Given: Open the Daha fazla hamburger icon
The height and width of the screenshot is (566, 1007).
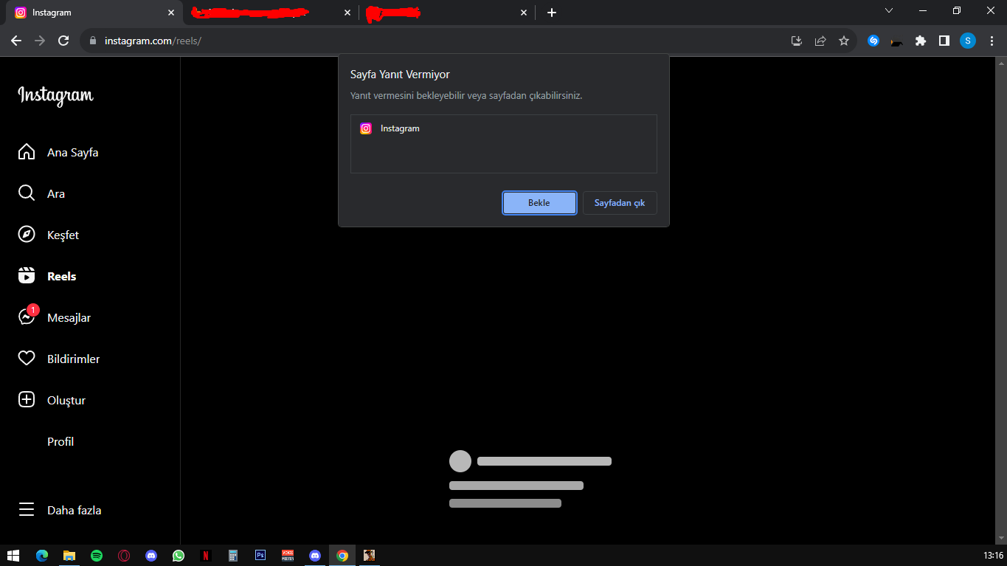Looking at the screenshot, I should pyautogui.click(x=27, y=510).
